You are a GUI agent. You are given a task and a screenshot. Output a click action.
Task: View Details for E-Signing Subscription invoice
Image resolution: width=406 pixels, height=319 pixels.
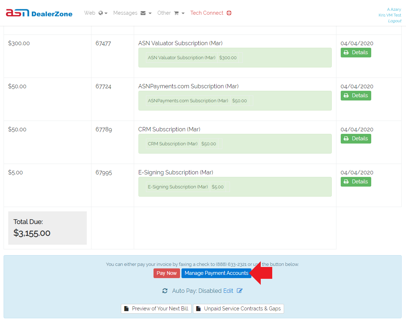pos(355,182)
